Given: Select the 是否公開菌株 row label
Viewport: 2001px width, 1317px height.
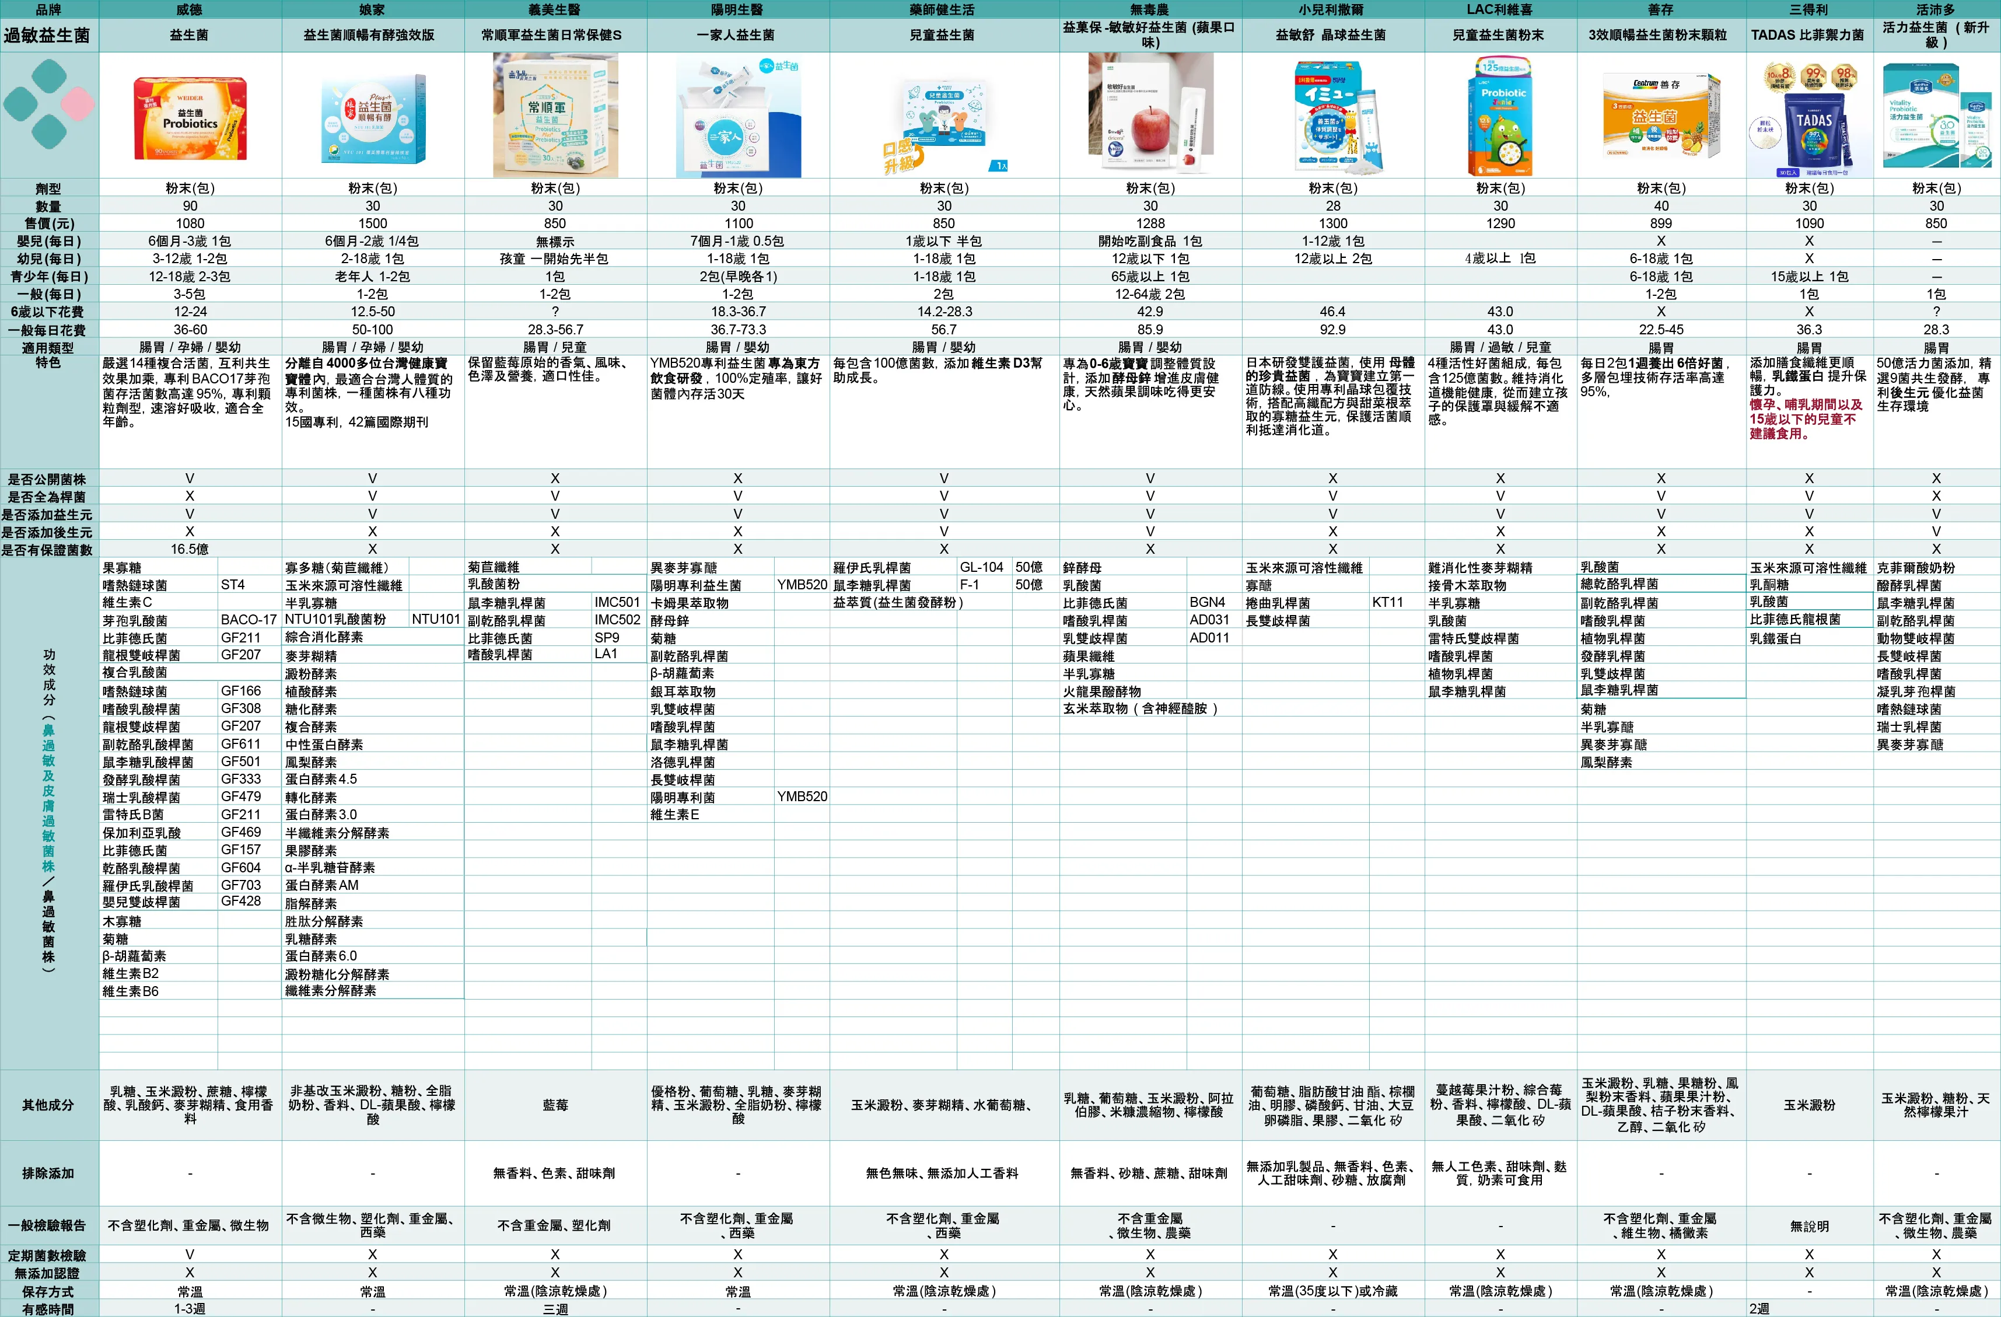Looking at the screenshot, I should pyautogui.click(x=50, y=478).
